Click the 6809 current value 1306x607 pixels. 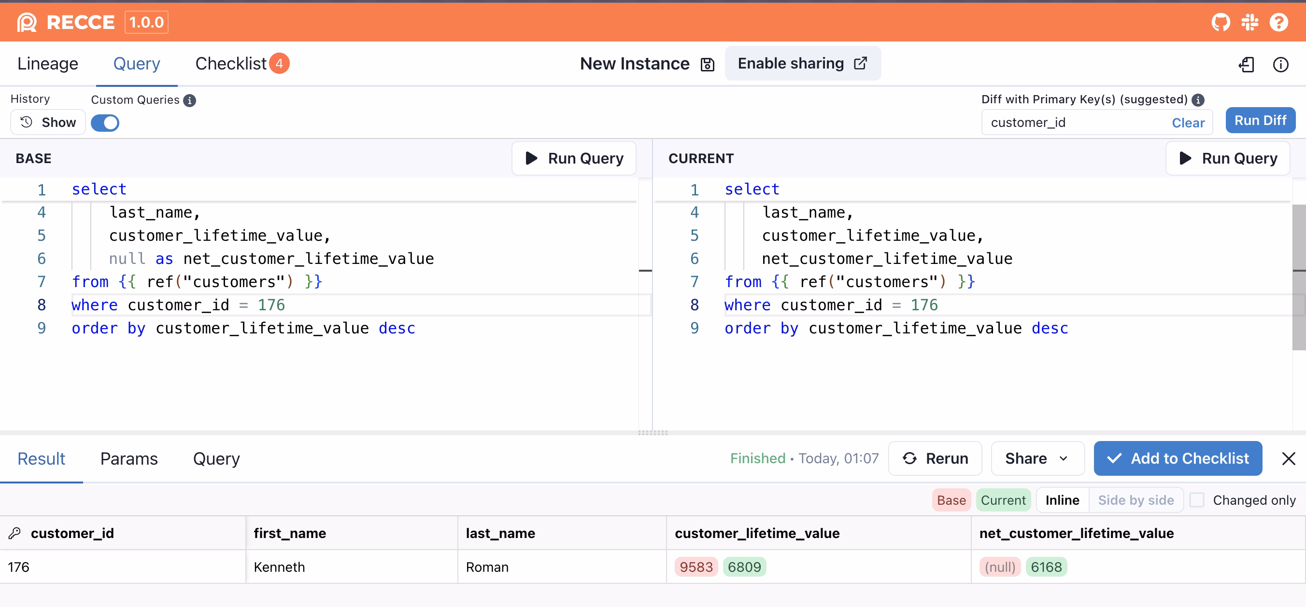[x=744, y=567]
